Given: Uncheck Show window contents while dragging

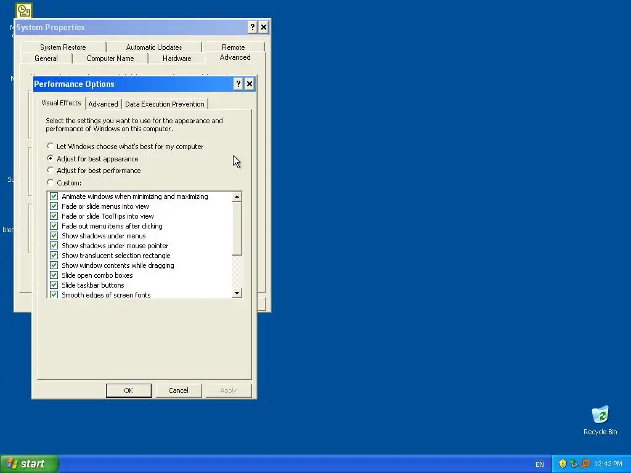Looking at the screenshot, I should (54, 265).
